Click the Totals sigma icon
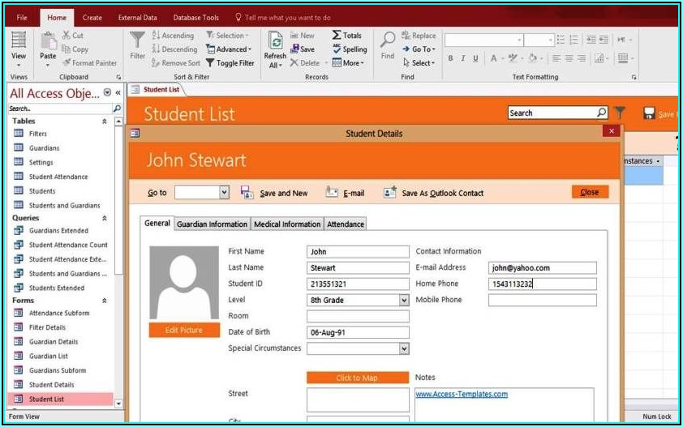The image size is (683, 427). [x=337, y=36]
